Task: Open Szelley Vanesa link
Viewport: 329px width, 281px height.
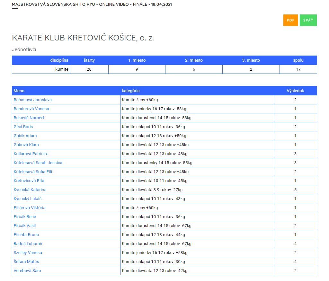Action: (x=28, y=253)
